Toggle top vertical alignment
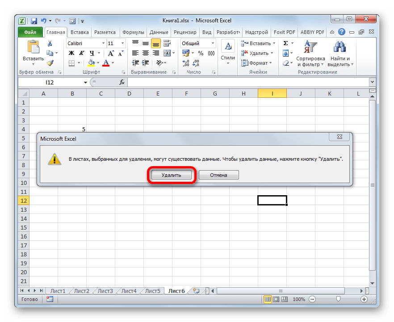 pos(135,43)
